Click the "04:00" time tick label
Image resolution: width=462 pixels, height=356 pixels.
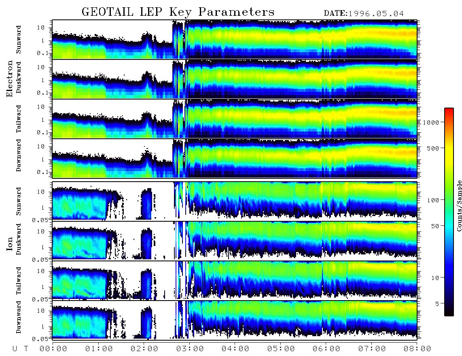[235, 349]
